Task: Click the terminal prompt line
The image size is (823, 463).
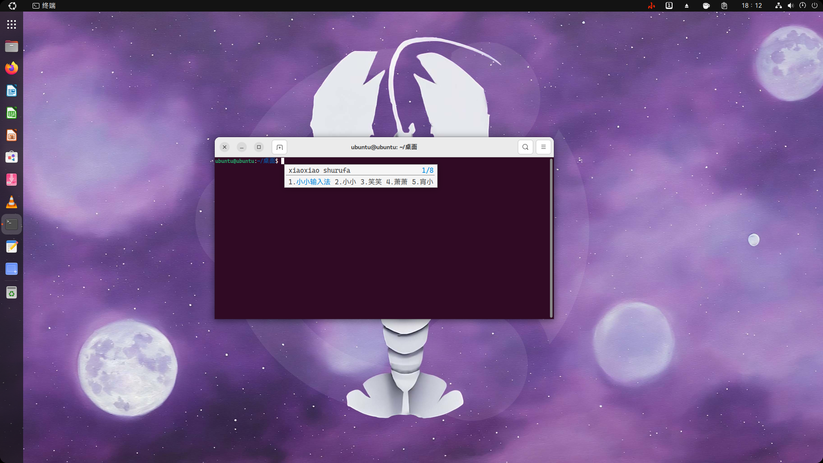Action: pyautogui.click(x=249, y=161)
